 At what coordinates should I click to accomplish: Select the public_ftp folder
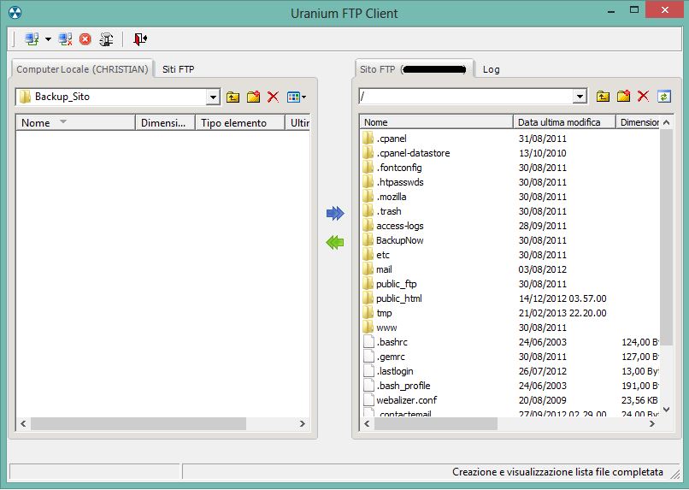pyautogui.click(x=397, y=283)
